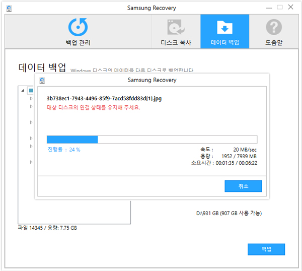The height and width of the screenshot is (271, 302).
Task: Click the blue backup progress bar
Action: coord(152,140)
